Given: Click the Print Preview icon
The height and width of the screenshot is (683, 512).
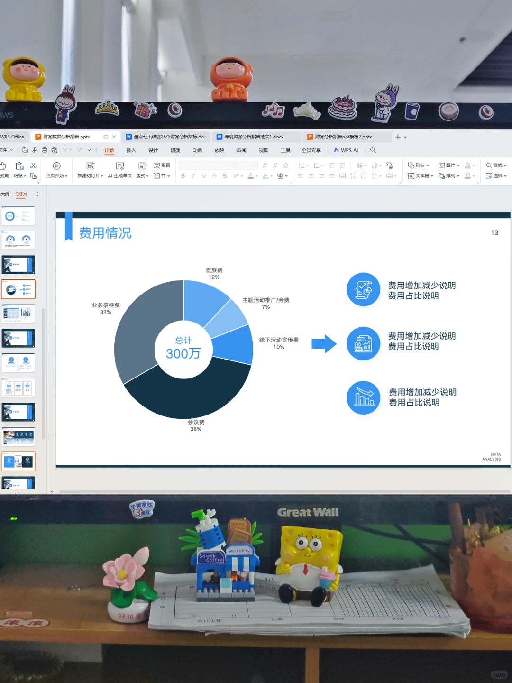Looking at the screenshot, I should (x=54, y=150).
